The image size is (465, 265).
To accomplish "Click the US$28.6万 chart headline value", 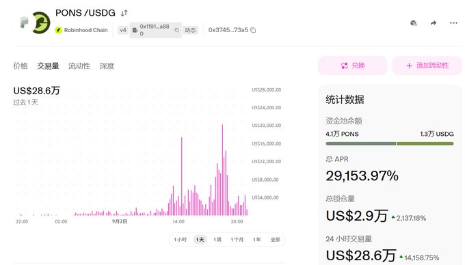I will [x=36, y=90].
